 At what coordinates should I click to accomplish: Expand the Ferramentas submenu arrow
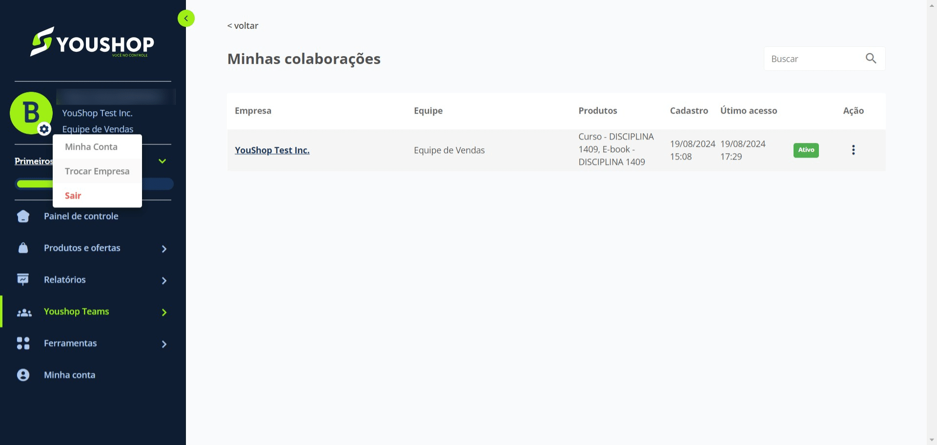click(164, 344)
